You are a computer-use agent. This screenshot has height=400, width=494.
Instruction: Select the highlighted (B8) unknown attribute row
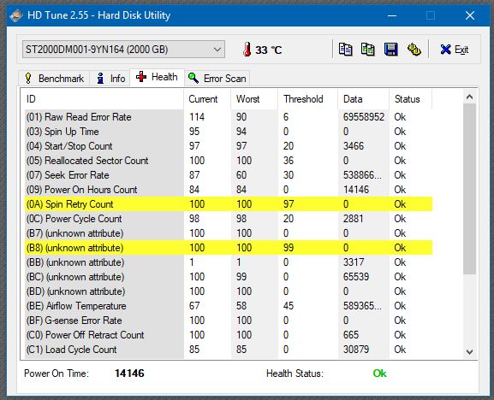[229, 248]
